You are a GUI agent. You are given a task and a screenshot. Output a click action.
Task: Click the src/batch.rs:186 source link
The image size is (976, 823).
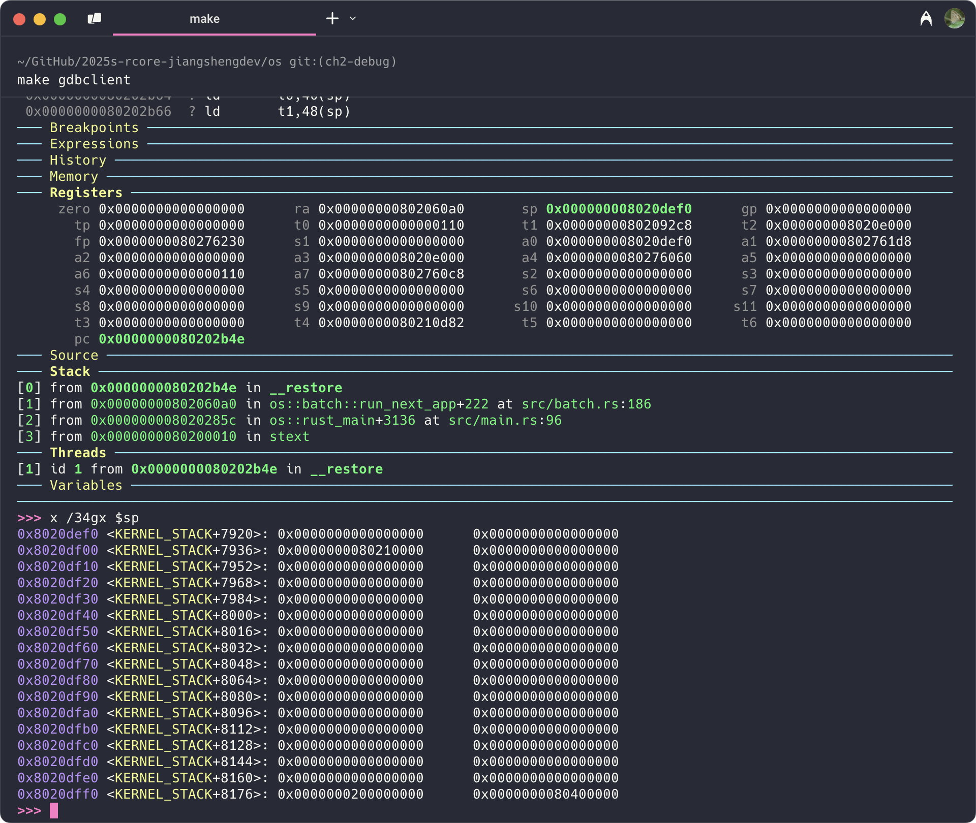pos(586,404)
